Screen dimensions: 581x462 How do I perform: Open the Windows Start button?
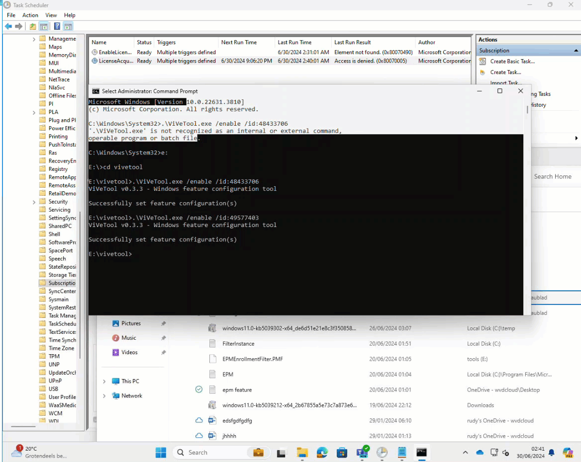pyautogui.click(x=161, y=453)
